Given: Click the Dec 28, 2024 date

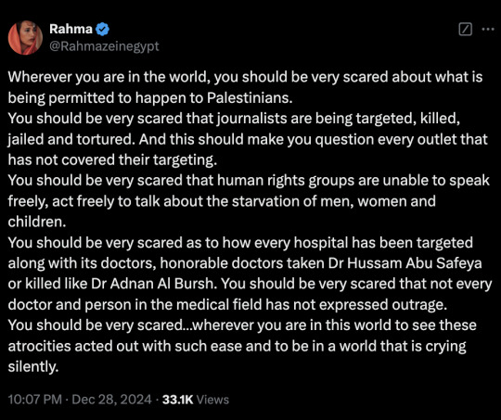Looking at the screenshot, I should tap(111, 400).
